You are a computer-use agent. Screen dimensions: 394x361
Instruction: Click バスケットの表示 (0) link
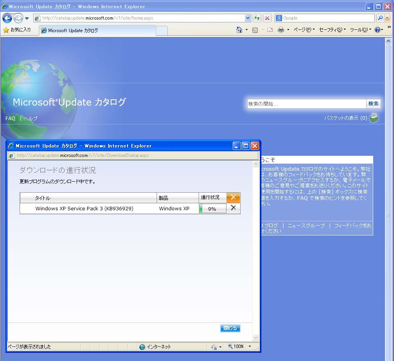[346, 118]
